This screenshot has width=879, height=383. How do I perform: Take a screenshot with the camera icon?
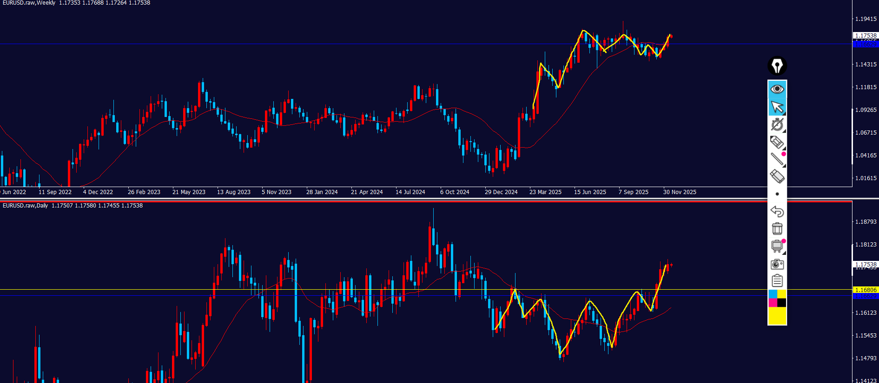click(777, 264)
